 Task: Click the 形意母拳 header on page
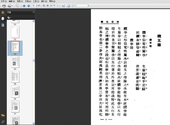tap(110, 22)
